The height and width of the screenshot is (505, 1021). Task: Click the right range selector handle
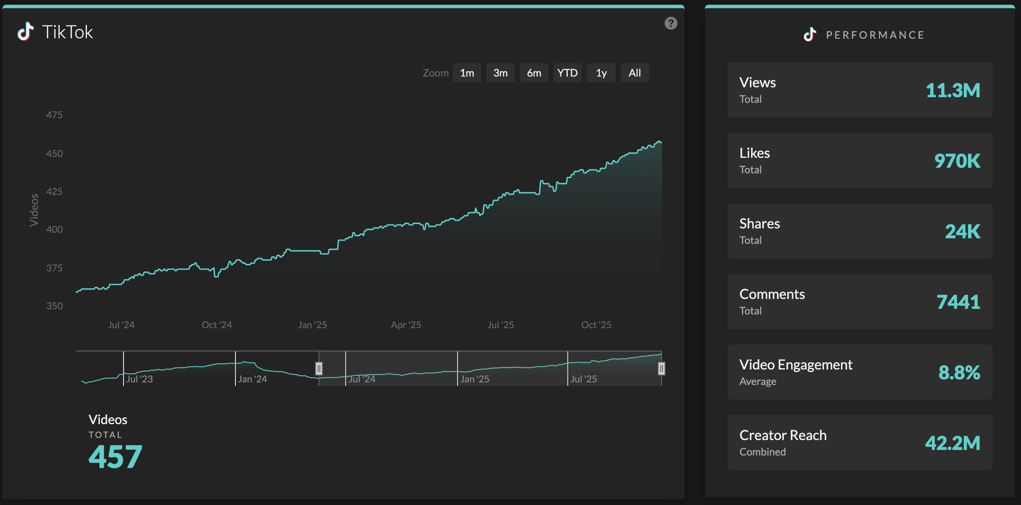click(661, 368)
